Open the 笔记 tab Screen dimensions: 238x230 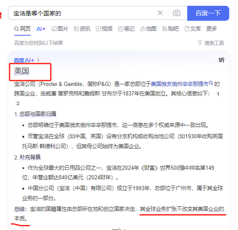point(126,29)
